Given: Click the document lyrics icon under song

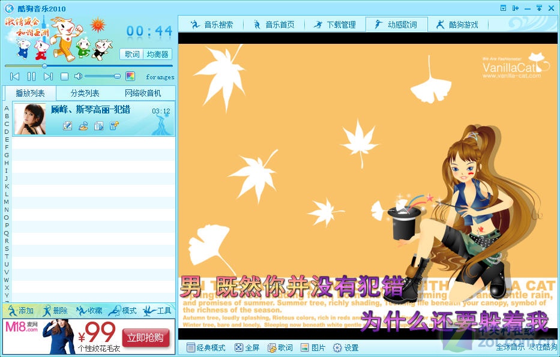Looking at the screenshot, I should click(98, 125).
